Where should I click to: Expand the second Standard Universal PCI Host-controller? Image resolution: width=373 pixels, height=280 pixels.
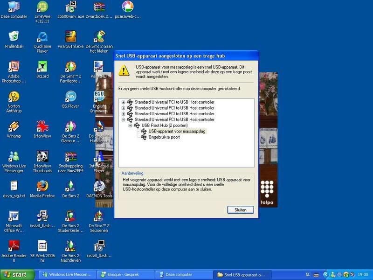(x=123, y=108)
